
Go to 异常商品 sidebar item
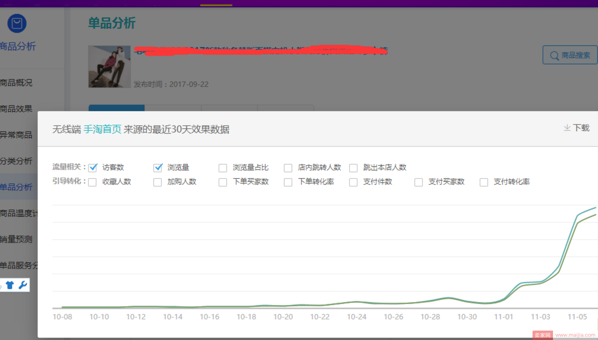click(16, 135)
